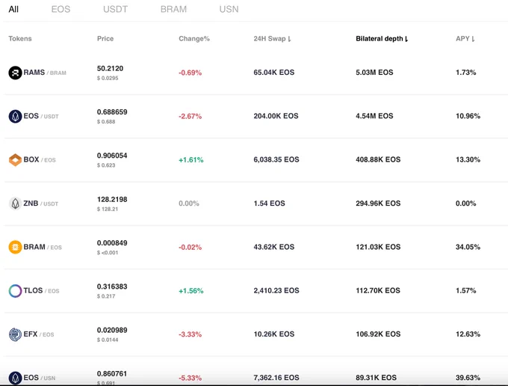Viewport: 508px width, 386px height.
Task: Click the orange BOX token icon
Action: [x=15, y=160]
